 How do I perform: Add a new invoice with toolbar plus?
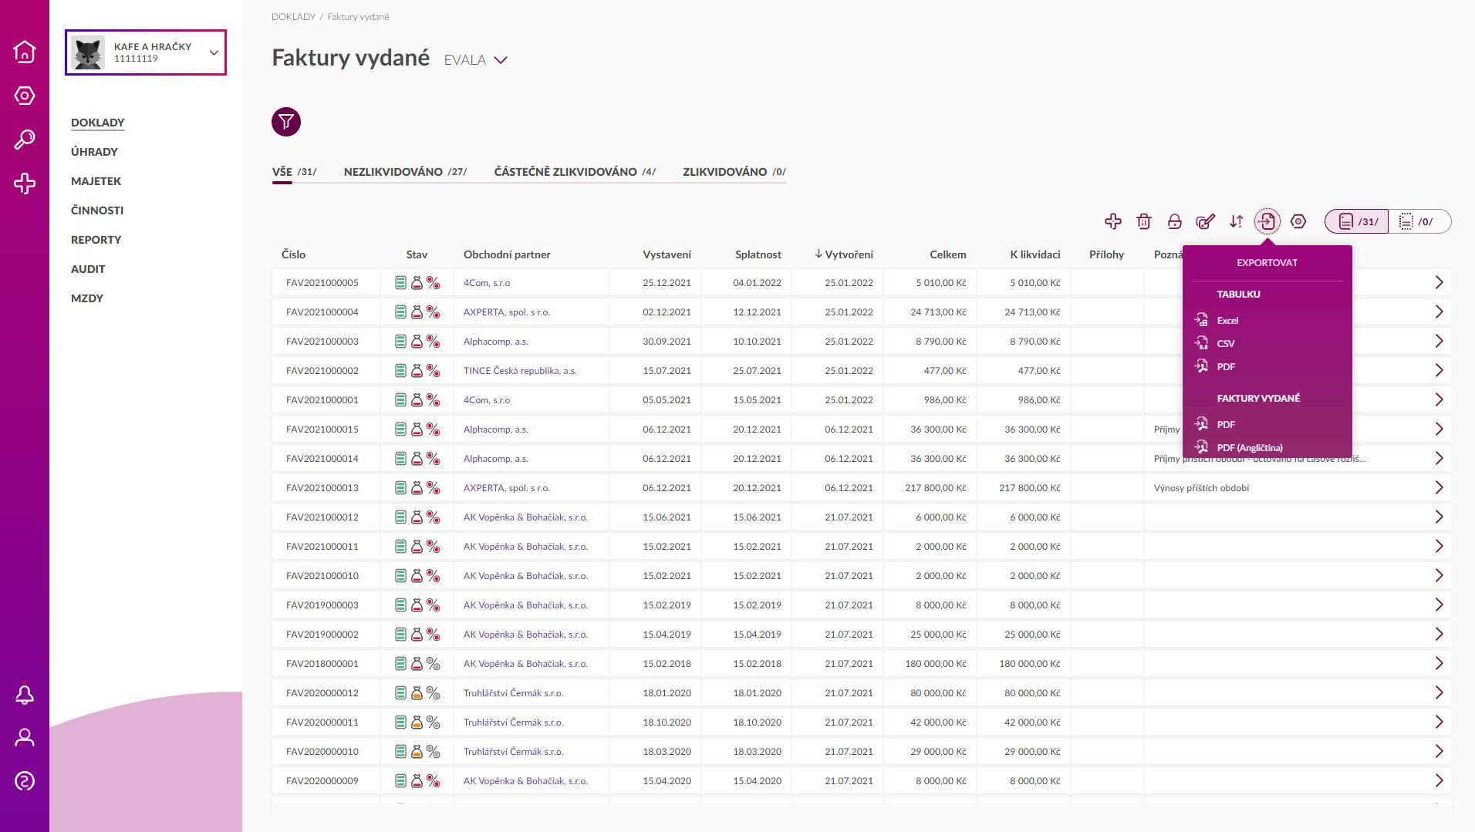(x=1113, y=221)
